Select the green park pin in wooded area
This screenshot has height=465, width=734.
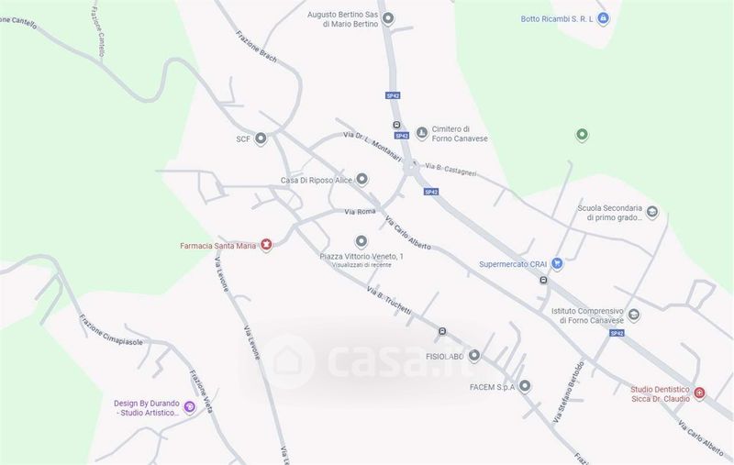pos(582,135)
